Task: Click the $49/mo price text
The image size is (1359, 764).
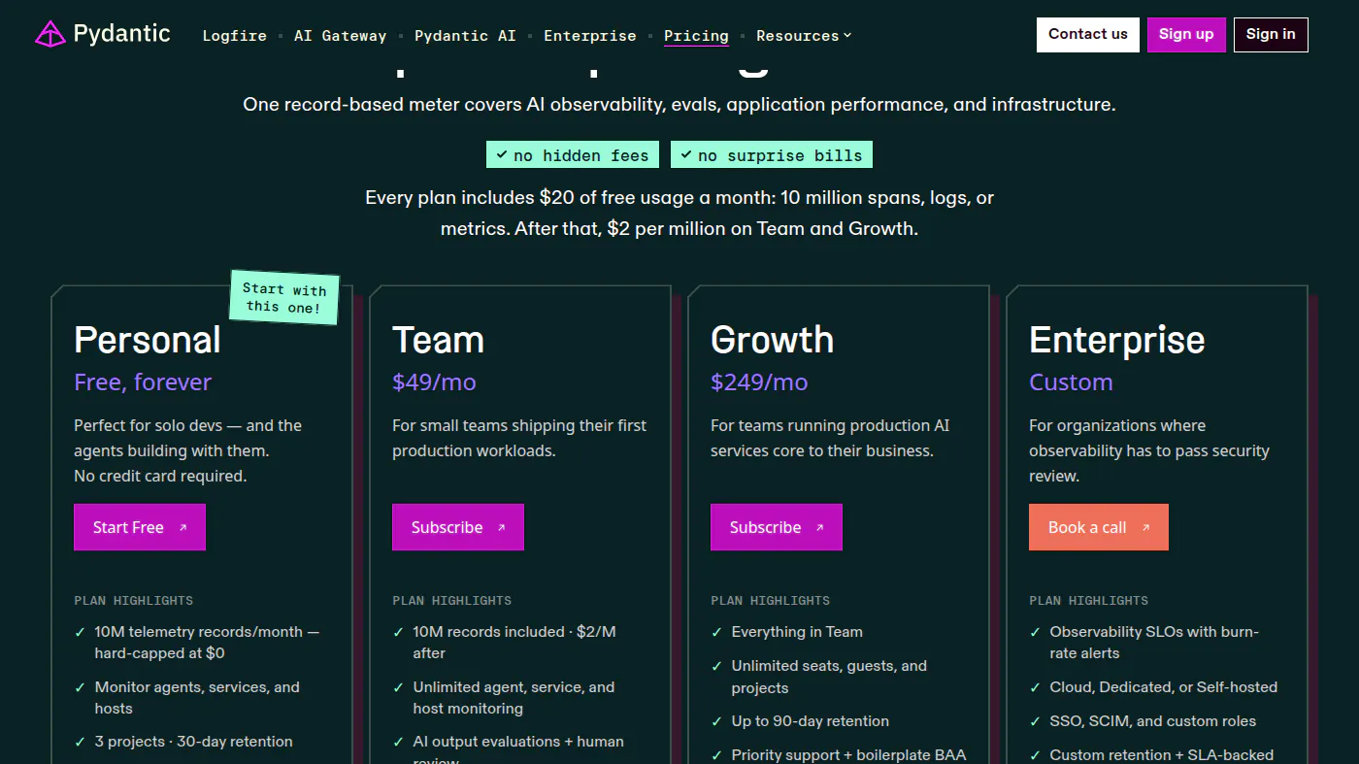Action: click(x=434, y=382)
